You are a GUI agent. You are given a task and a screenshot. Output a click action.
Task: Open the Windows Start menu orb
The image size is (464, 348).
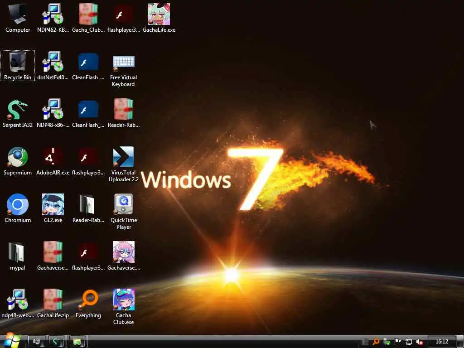click(11, 341)
